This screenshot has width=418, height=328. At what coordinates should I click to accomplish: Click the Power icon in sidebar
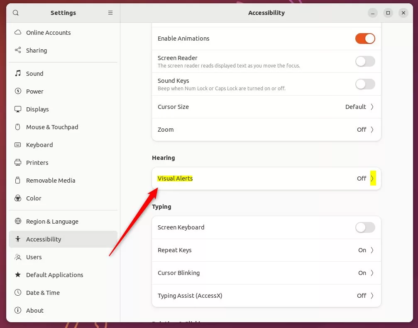coord(18,91)
